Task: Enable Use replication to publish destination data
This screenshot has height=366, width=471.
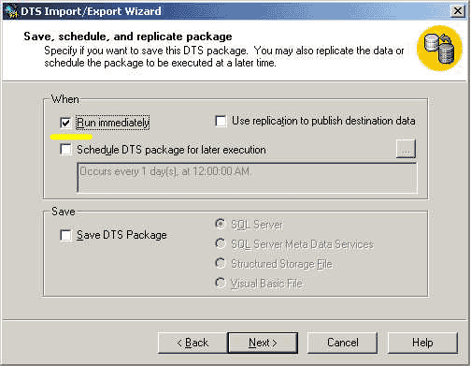Action: [x=221, y=121]
